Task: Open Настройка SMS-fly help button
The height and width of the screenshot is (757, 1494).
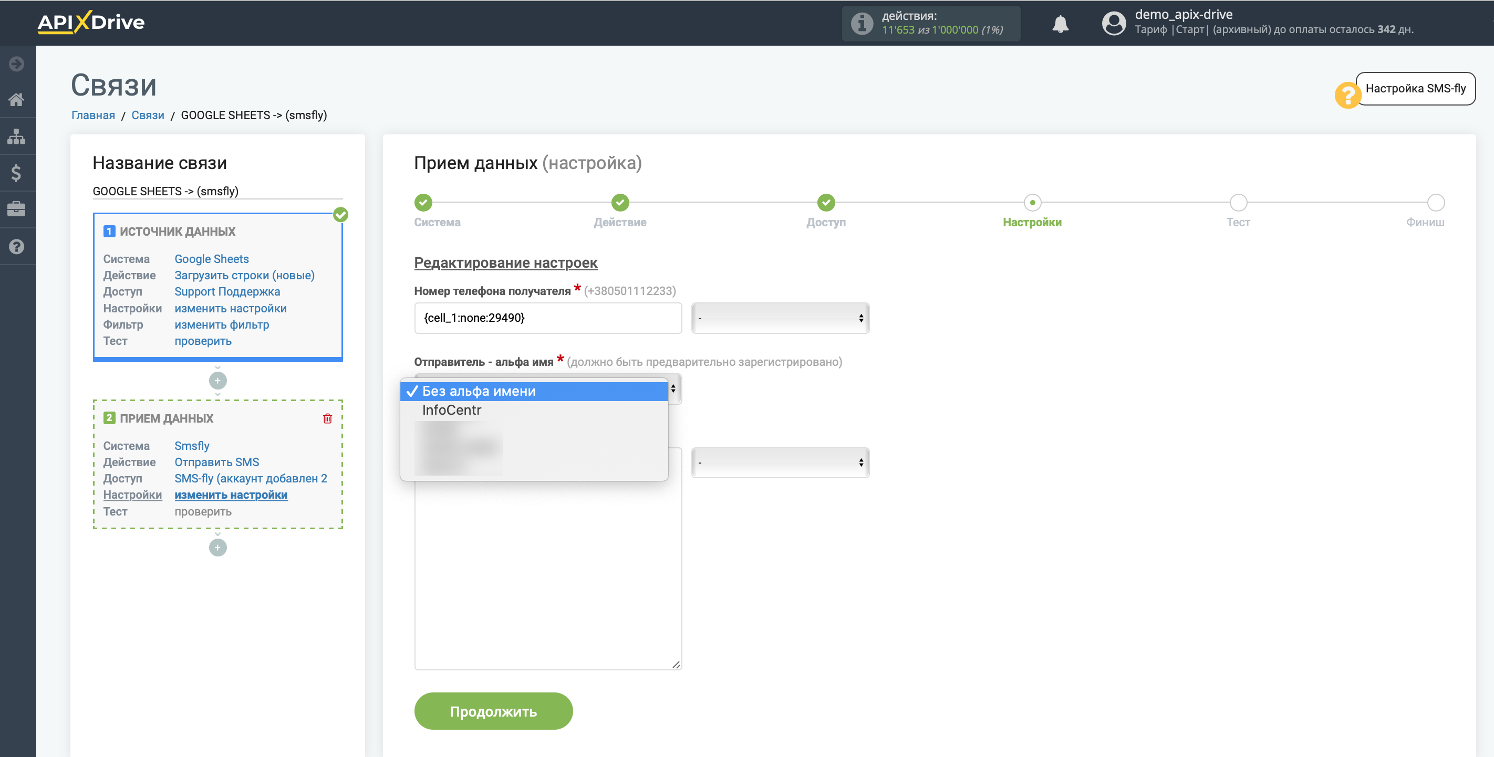Action: point(1415,89)
